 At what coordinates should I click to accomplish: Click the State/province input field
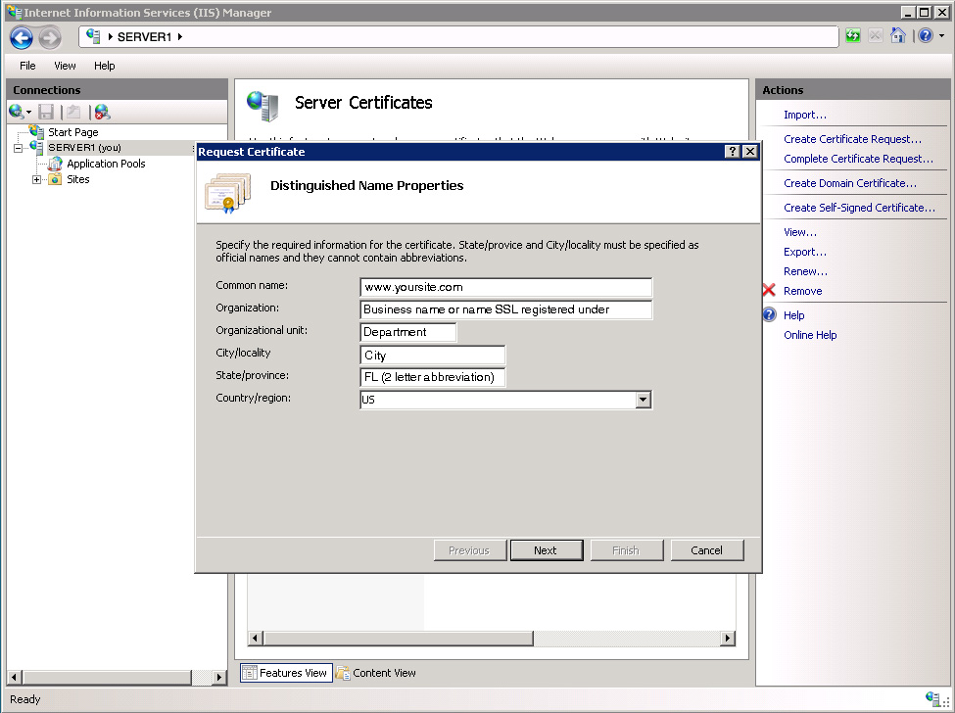pyautogui.click(x=432, y=377)
